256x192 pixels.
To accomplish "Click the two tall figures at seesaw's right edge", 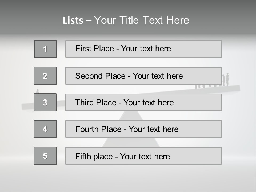I will point(226,79).
